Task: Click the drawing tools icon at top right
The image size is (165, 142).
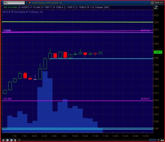Action: coord(156,8)
